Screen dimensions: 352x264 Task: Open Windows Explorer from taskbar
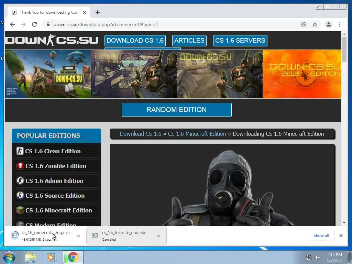(31, 257)
